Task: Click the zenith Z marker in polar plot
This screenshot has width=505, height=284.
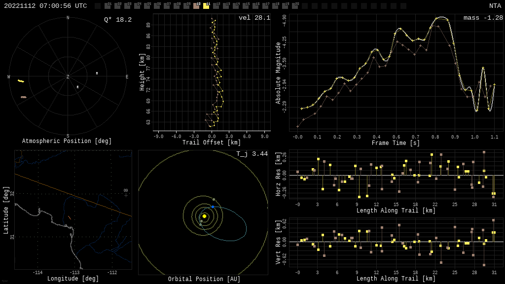Action: pos(68,76)
